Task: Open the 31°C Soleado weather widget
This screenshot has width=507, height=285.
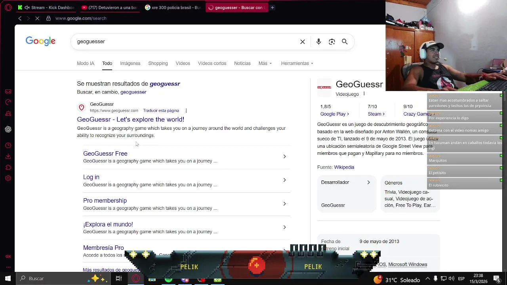Action: click(396, 279)
